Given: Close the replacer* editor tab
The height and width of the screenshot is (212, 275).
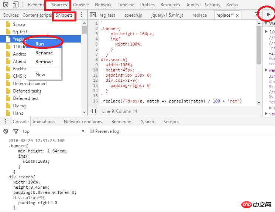Looking at the screenshot, I should coord(237,15).
